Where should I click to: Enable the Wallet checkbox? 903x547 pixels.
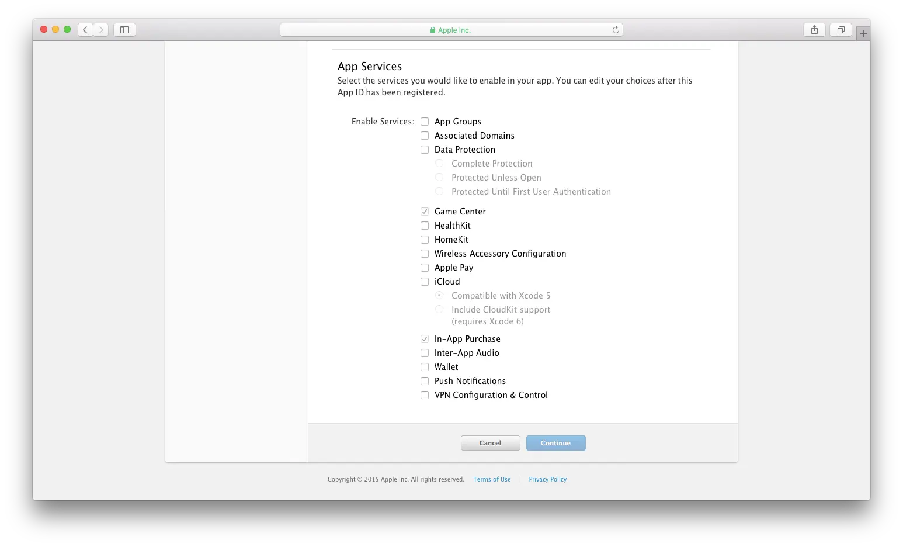[x=425, y=367]
